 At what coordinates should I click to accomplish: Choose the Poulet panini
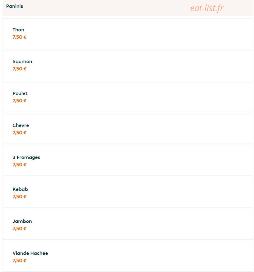click(128, 97)
